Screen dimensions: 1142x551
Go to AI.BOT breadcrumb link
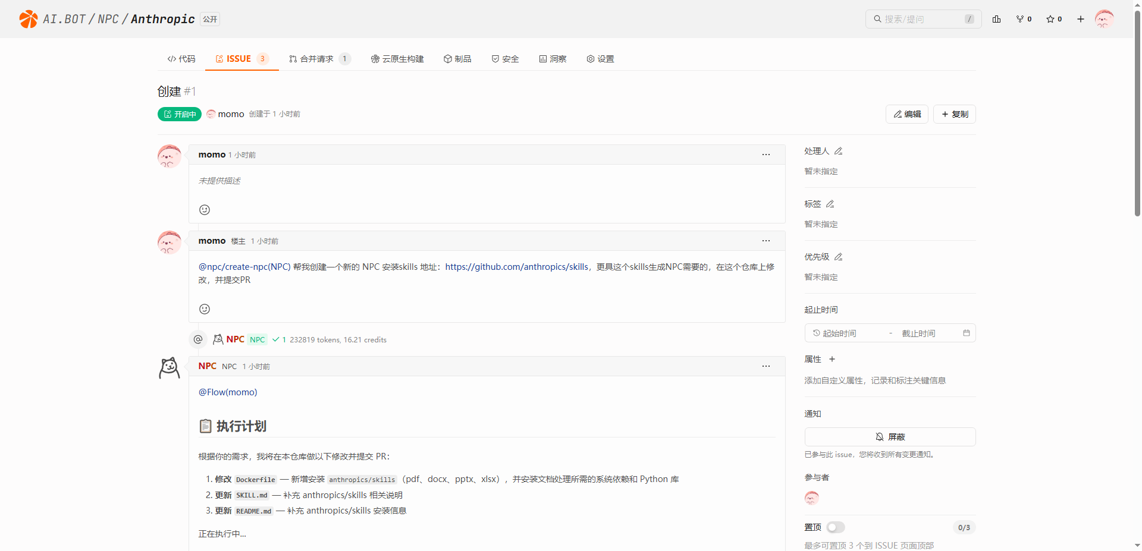coord(64,19)
